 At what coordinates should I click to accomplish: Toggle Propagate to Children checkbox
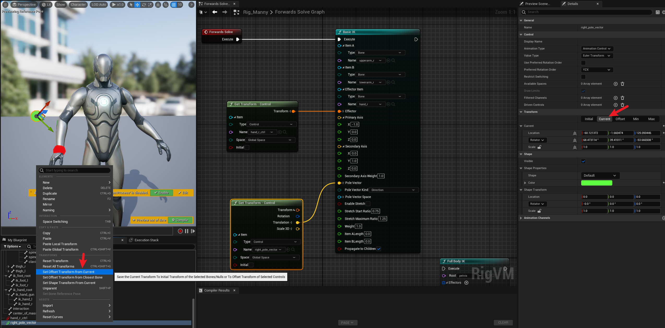379,249
